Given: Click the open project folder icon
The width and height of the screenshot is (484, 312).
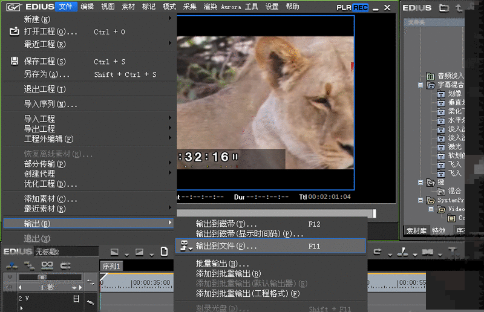Looking at the screenshot, I should click(15, 31).
